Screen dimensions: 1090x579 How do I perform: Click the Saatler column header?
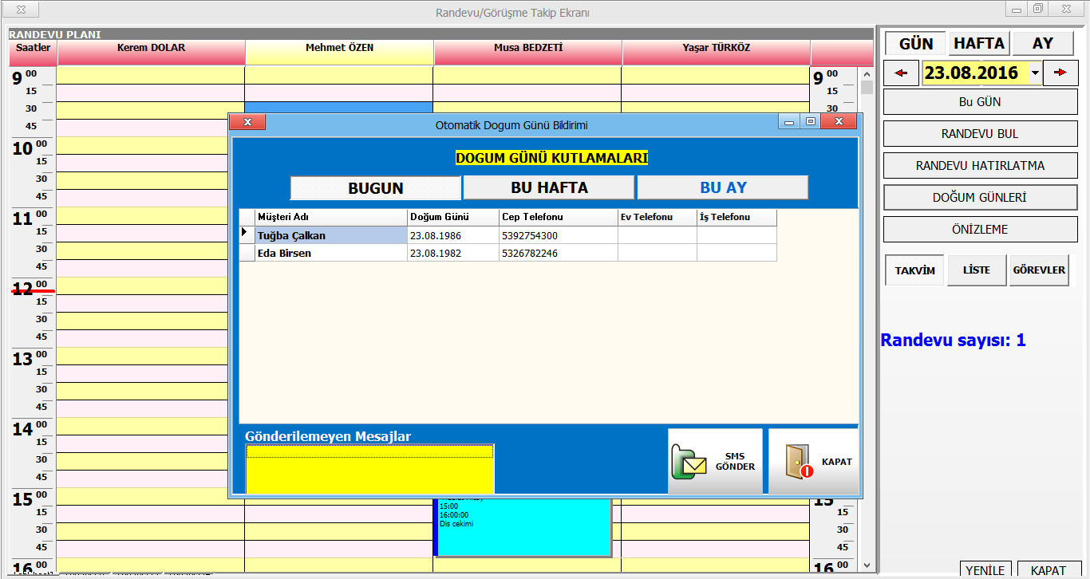coord(33,53)
